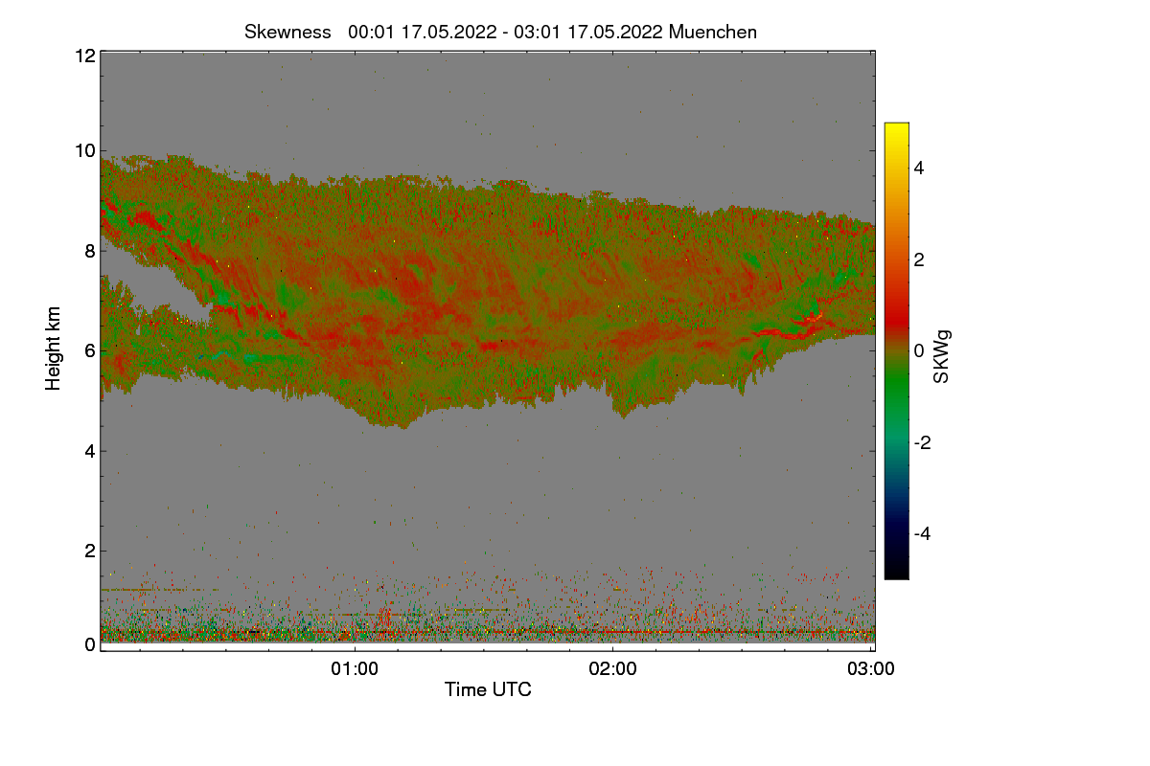Click the skewness colorbar gradient
This screenshot has width=1150, height=766.
click(896, 350)
